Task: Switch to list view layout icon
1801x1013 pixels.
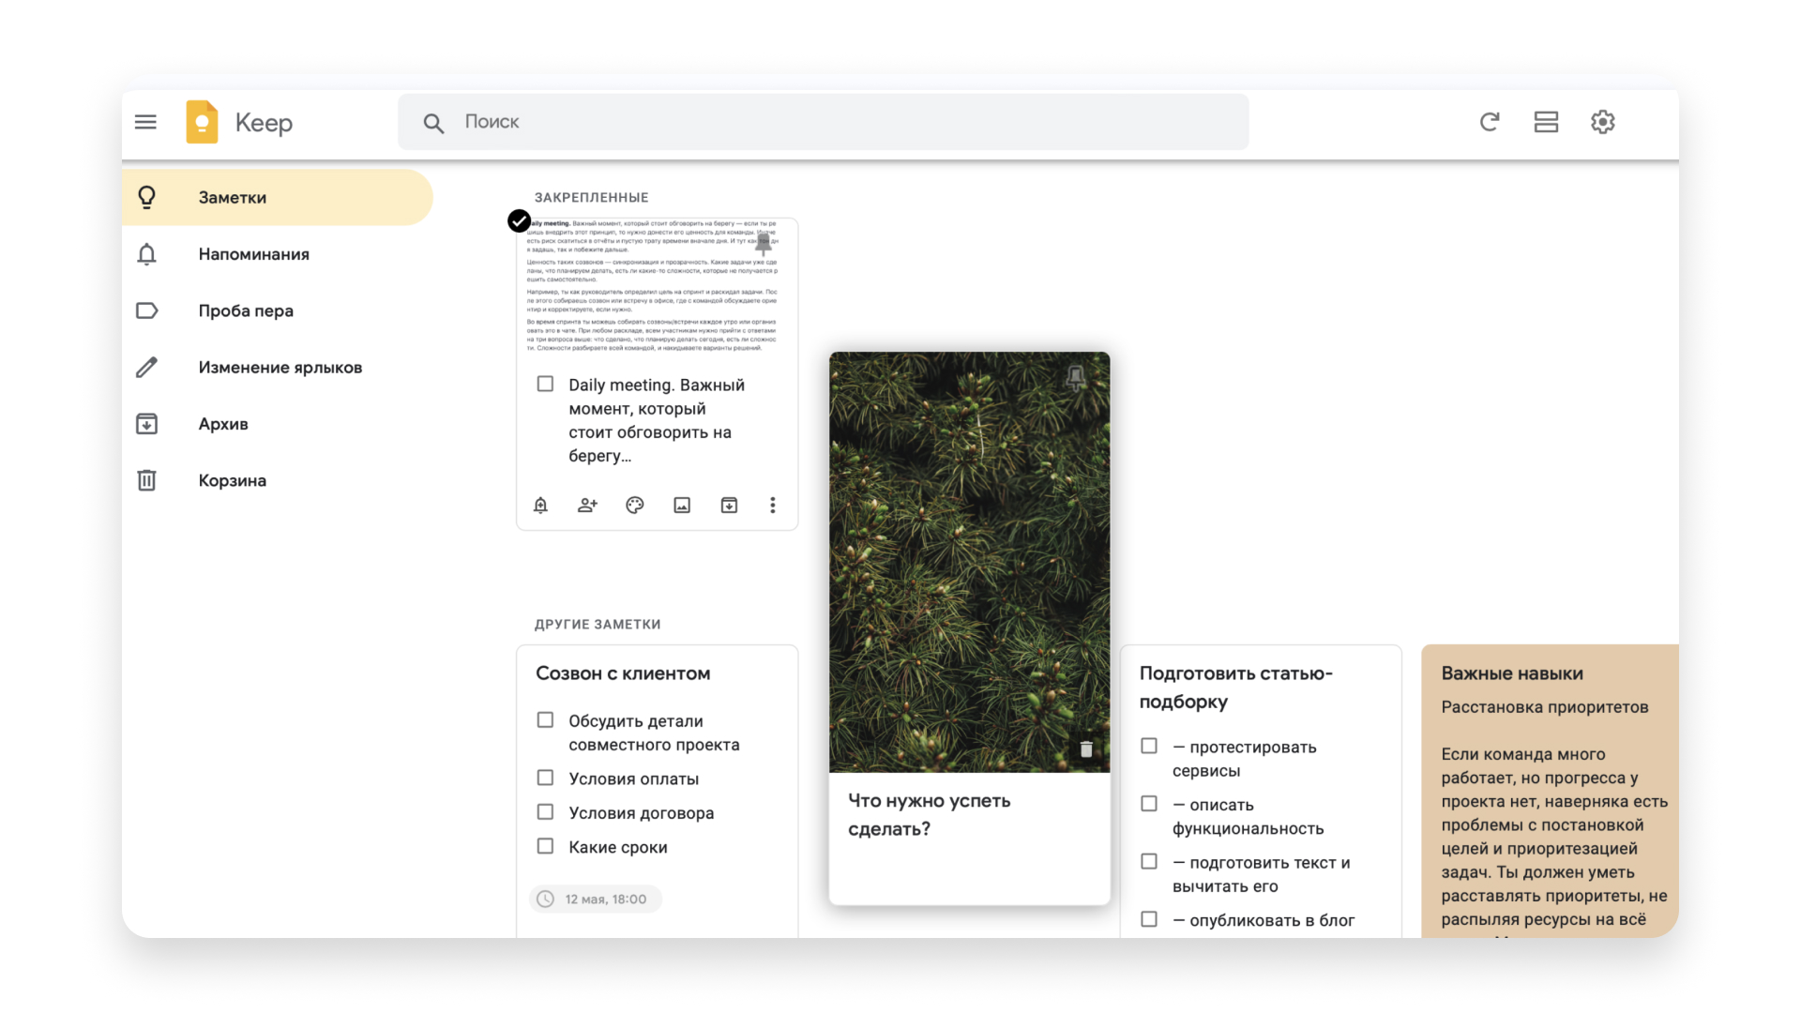Action: pos(1546,122)
